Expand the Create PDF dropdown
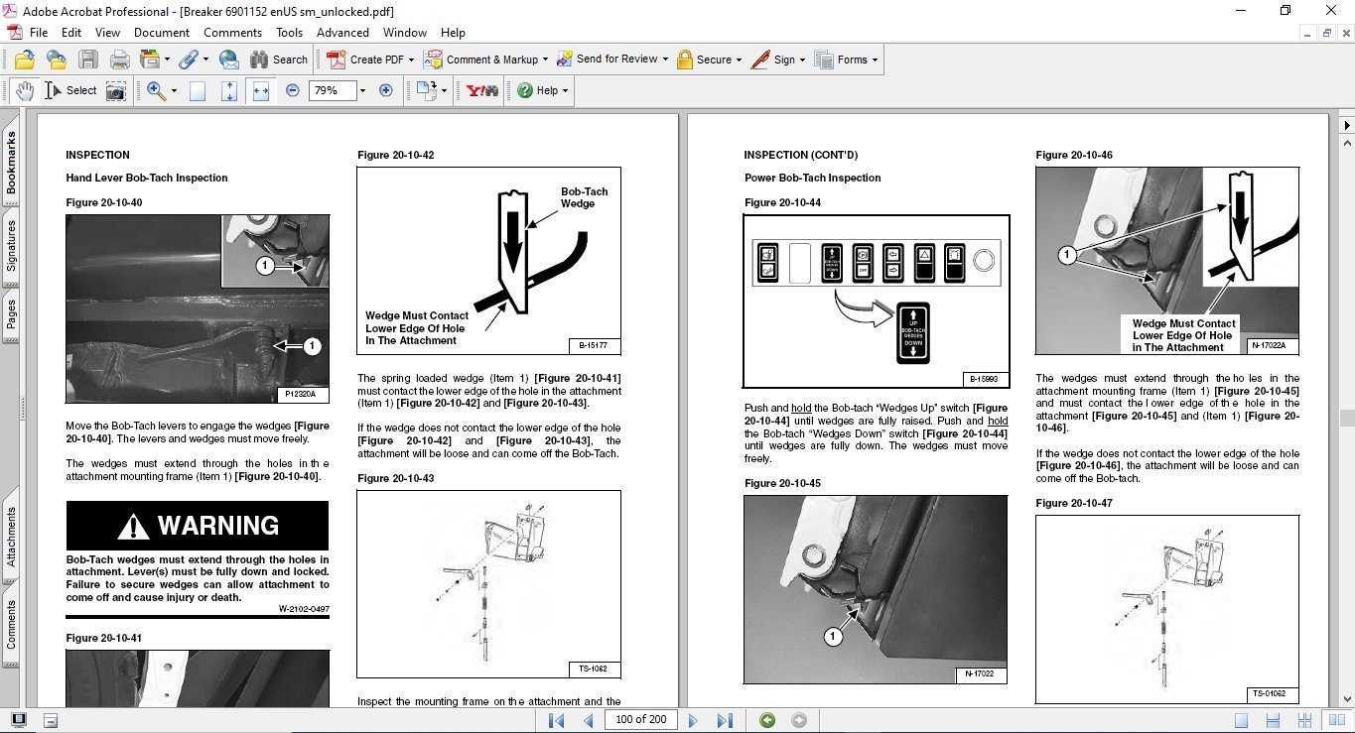The width and height of the screenshot is (1355, 733). click(x=410, y=60)
